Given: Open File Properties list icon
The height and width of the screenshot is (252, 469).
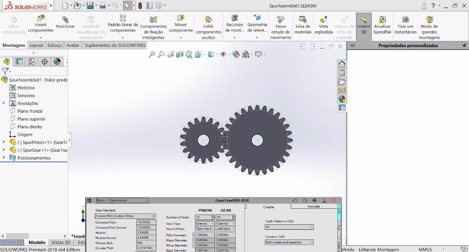Looking at the screenshot, I should [149, 6].
